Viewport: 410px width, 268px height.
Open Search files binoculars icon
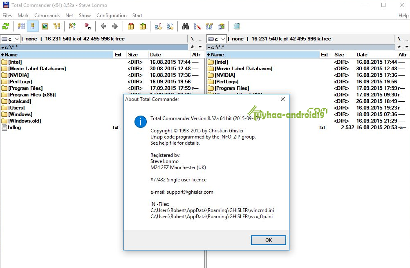[x=186, y=26]
